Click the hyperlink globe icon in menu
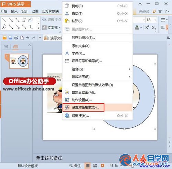This screenshot has height=169, width=172. pos(67,116)
